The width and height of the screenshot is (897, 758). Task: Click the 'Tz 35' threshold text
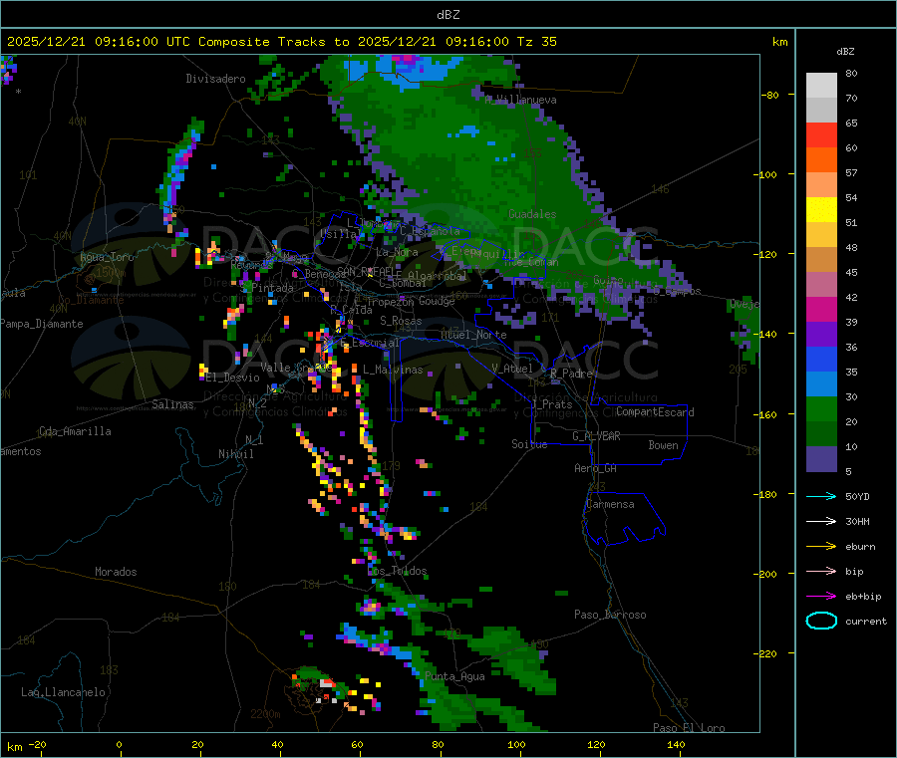pyautogui.click(x=536, y=42)
